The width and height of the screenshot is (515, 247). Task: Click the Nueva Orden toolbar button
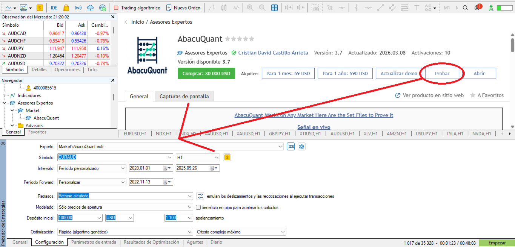pos(183,8)
